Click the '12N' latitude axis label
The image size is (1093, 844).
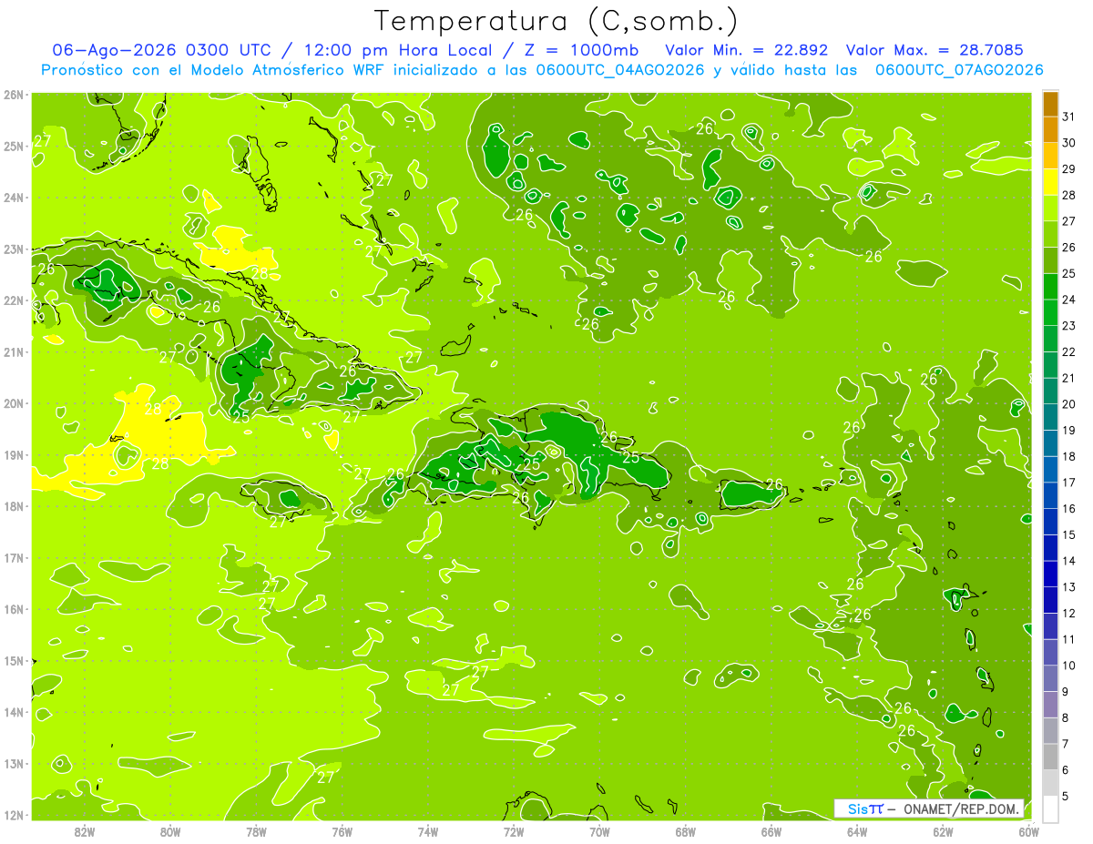[14, 815]
